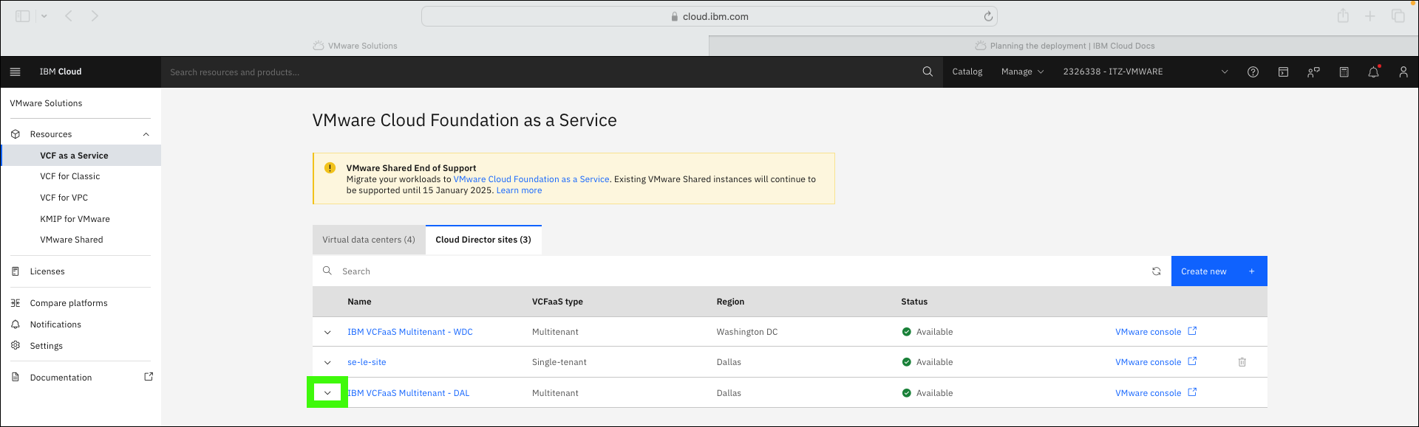Open VMware Shared in sidebar

coord(72,240)
